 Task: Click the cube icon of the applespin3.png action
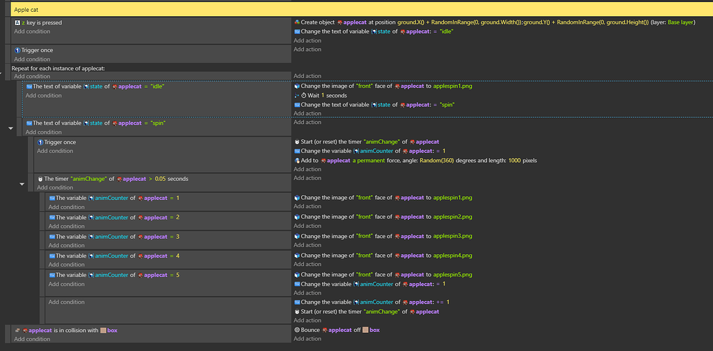[x=297, y=236]
